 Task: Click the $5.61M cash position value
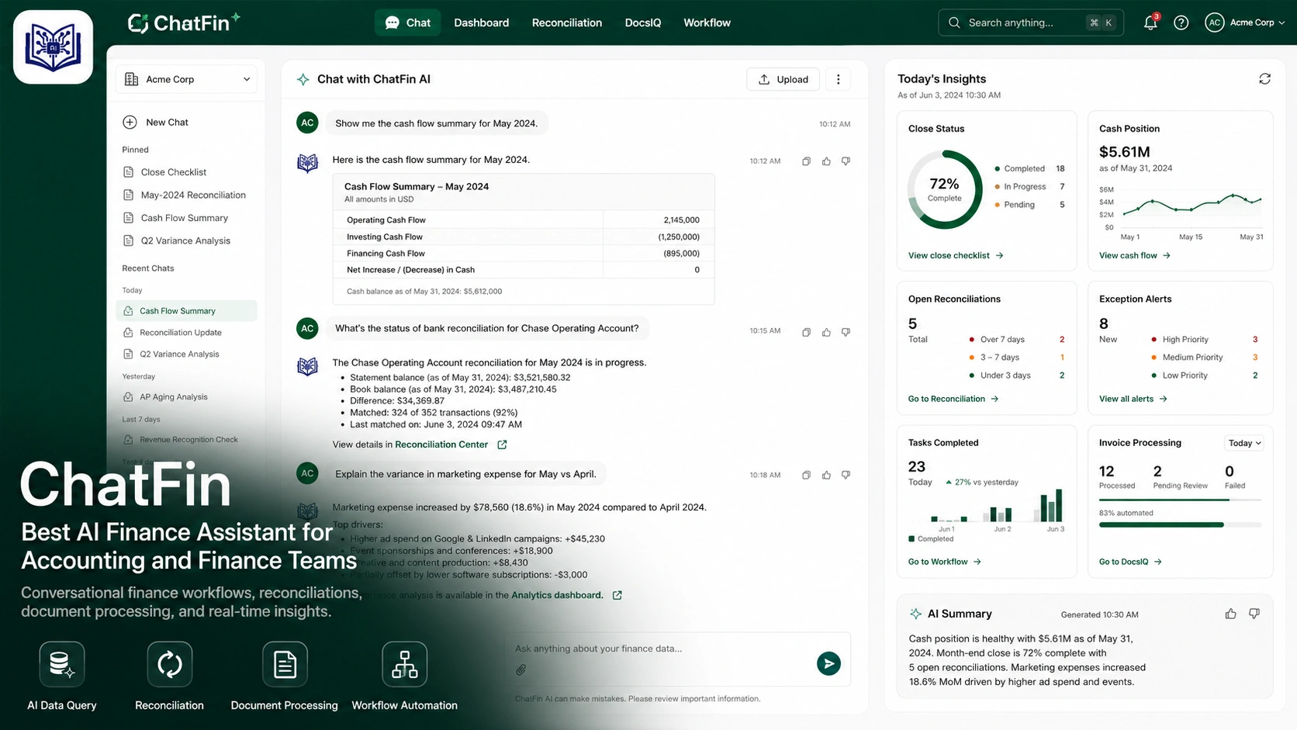(1124, 152)
